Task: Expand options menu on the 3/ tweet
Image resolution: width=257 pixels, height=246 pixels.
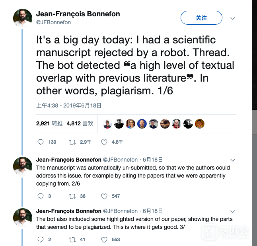Action: click(x=233, y=211)
